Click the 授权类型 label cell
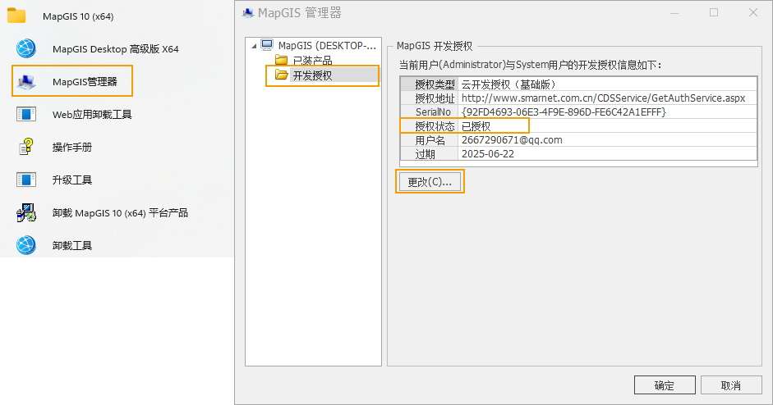This screenshot has width=773, height=405. tap(429, 84)
